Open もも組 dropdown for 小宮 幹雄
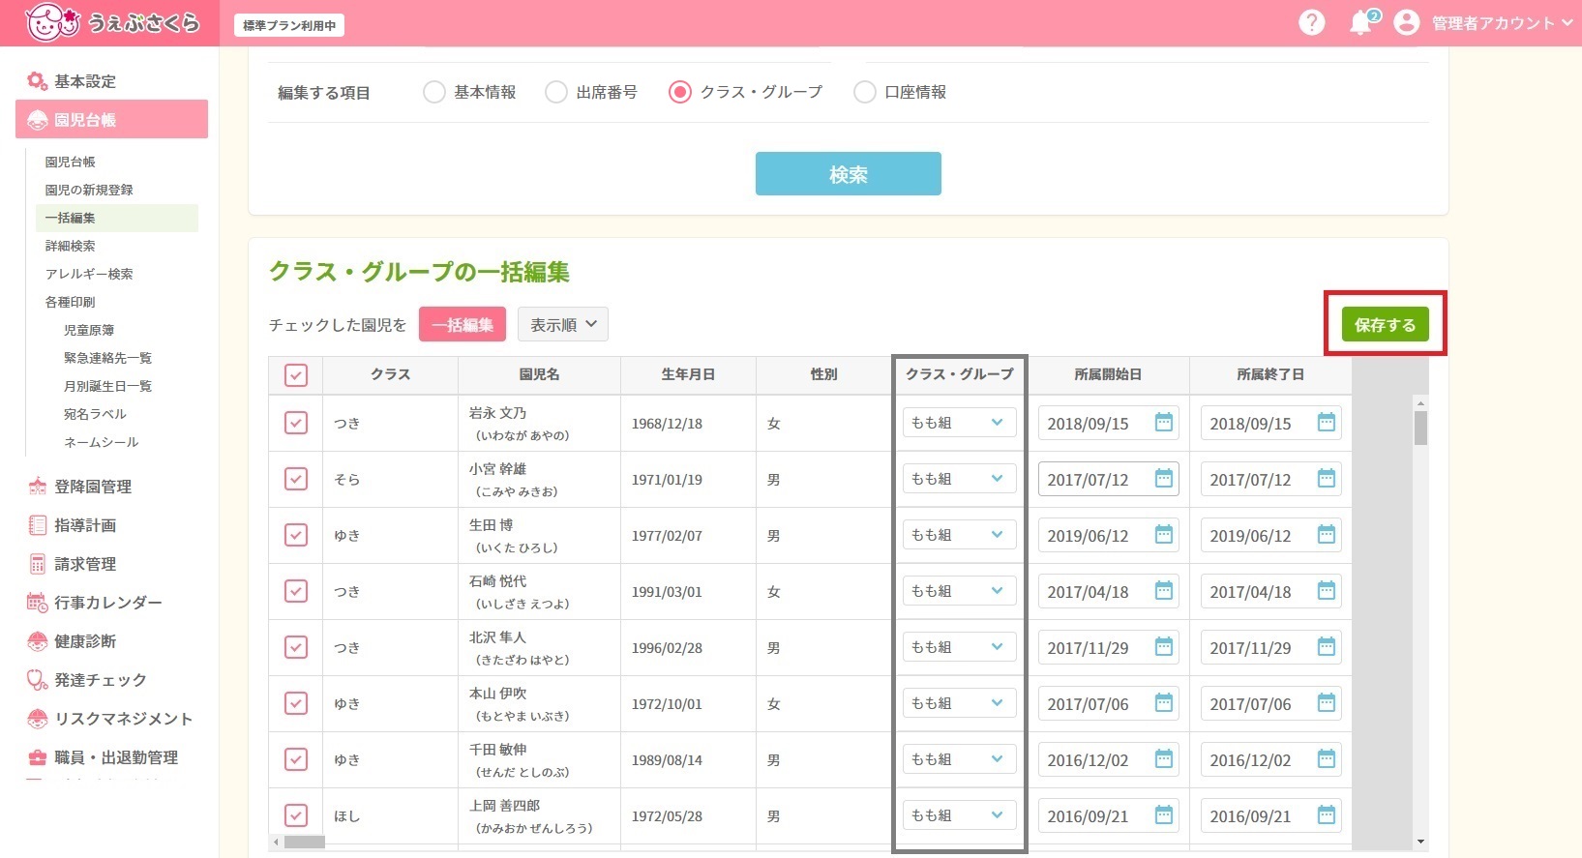 (x=959, y=479)
